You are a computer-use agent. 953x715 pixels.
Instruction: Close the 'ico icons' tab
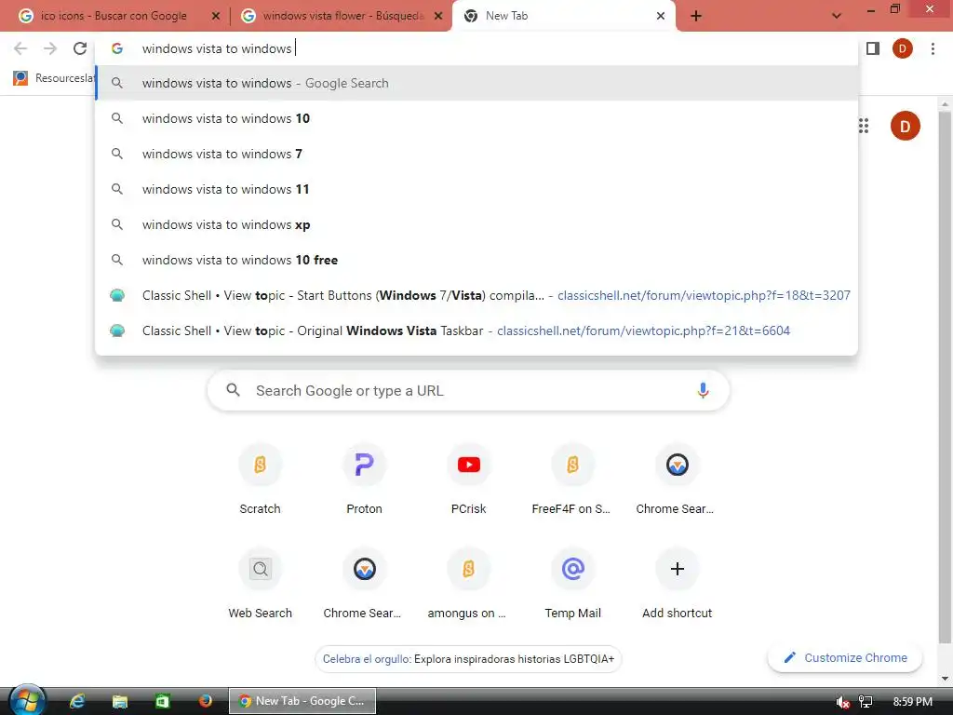click(x=215, y=16)
